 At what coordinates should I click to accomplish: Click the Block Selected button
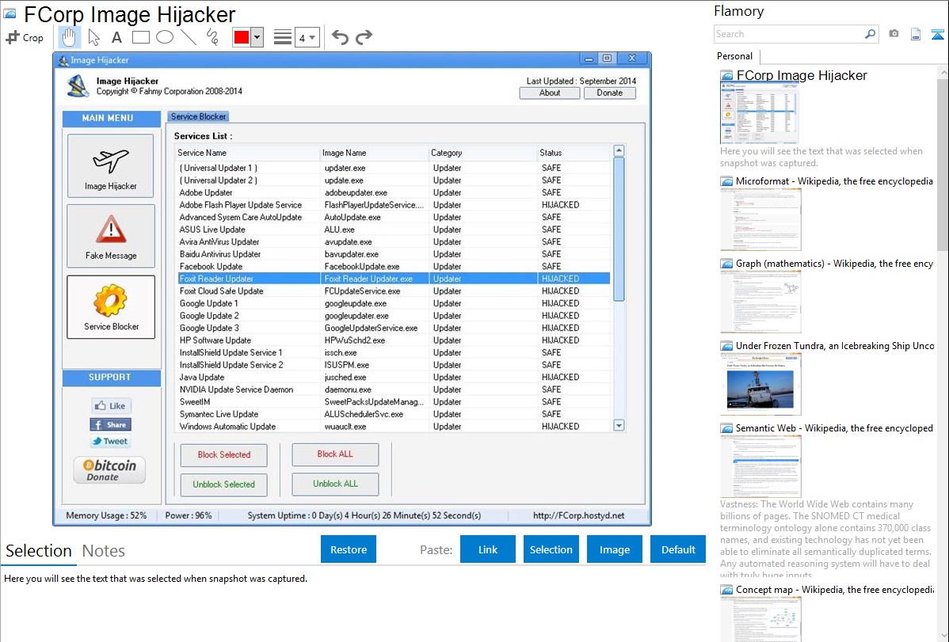tap(224, 454)
